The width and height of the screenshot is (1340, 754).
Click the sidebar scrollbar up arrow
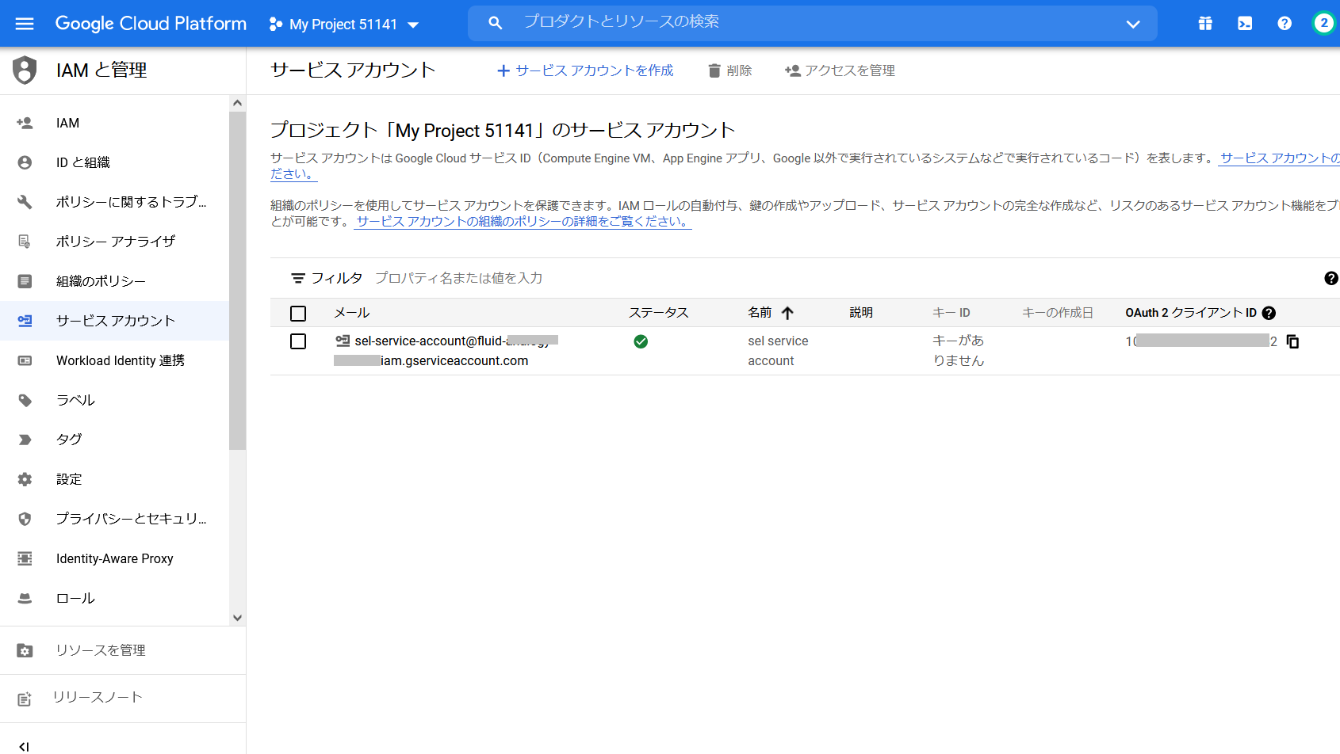click(x=237, y=103)
